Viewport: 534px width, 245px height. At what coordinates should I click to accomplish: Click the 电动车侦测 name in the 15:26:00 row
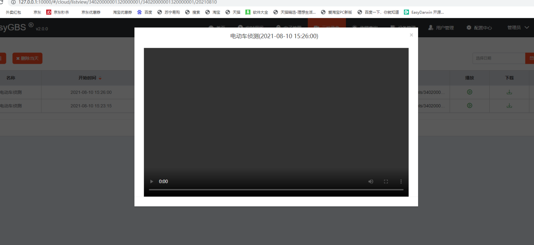pyautogui.click(x=11, y=92)
